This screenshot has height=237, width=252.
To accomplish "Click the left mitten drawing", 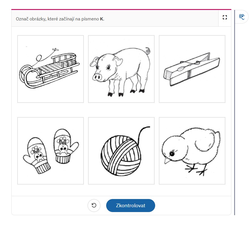I will [x=37, y=156].
